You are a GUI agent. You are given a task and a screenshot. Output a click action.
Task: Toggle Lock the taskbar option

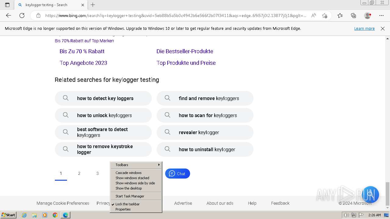tap(136, 204)
